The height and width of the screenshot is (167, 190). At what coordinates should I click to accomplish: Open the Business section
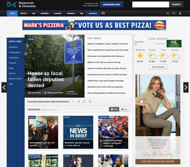pos(45,13)
